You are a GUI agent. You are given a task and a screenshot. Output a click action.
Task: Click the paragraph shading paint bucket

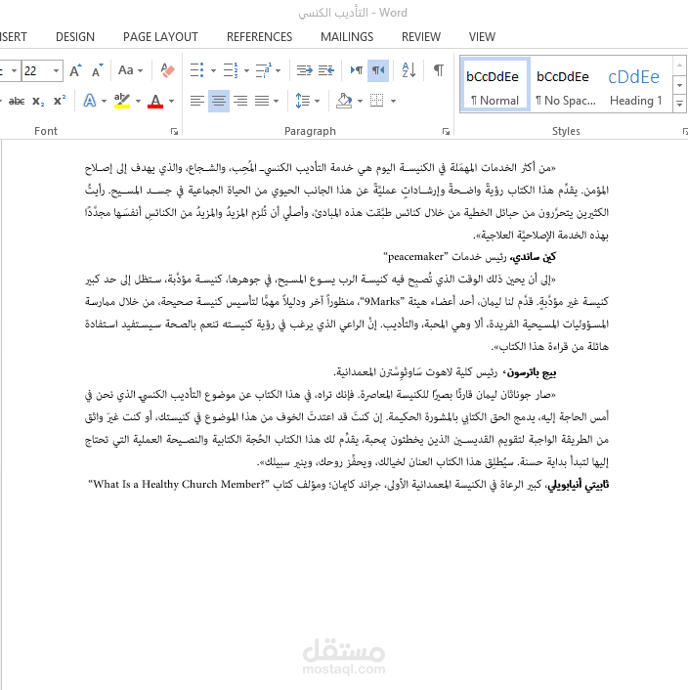click(x=344, y=102)
